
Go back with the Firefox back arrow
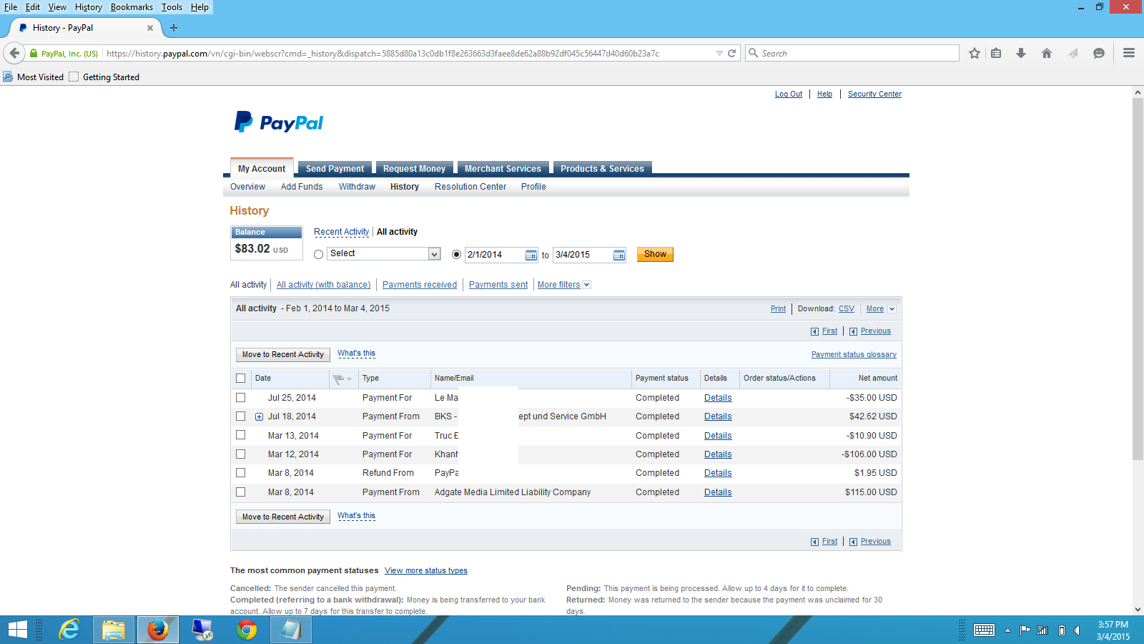tap(14, 53)
